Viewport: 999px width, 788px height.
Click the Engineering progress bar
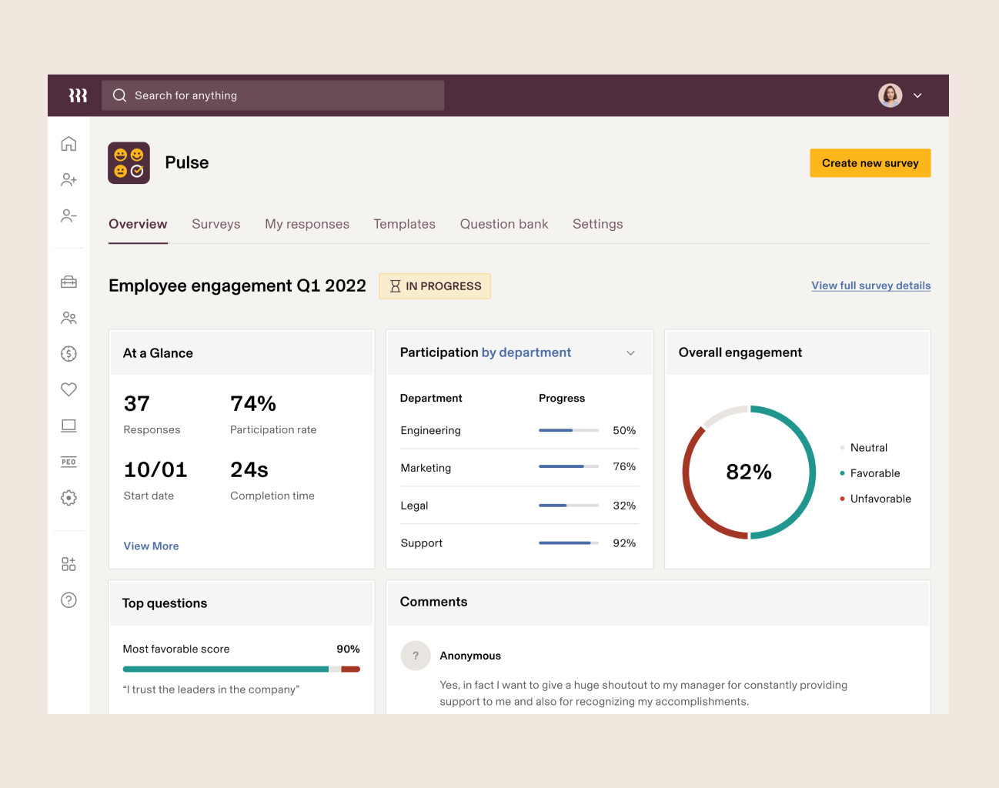(x=569, y=430)
